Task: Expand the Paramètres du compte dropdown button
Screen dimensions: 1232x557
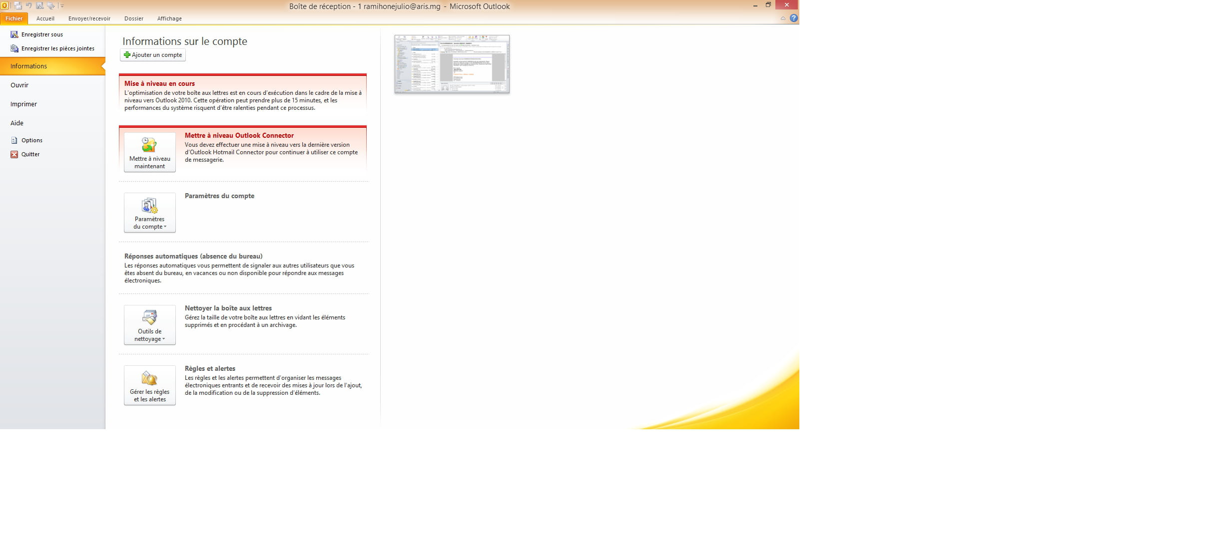Action: point(150,213)
